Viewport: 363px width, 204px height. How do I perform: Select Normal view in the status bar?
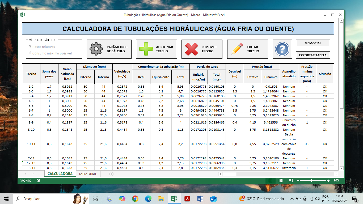pyautogui.click(x=270, y=181)
